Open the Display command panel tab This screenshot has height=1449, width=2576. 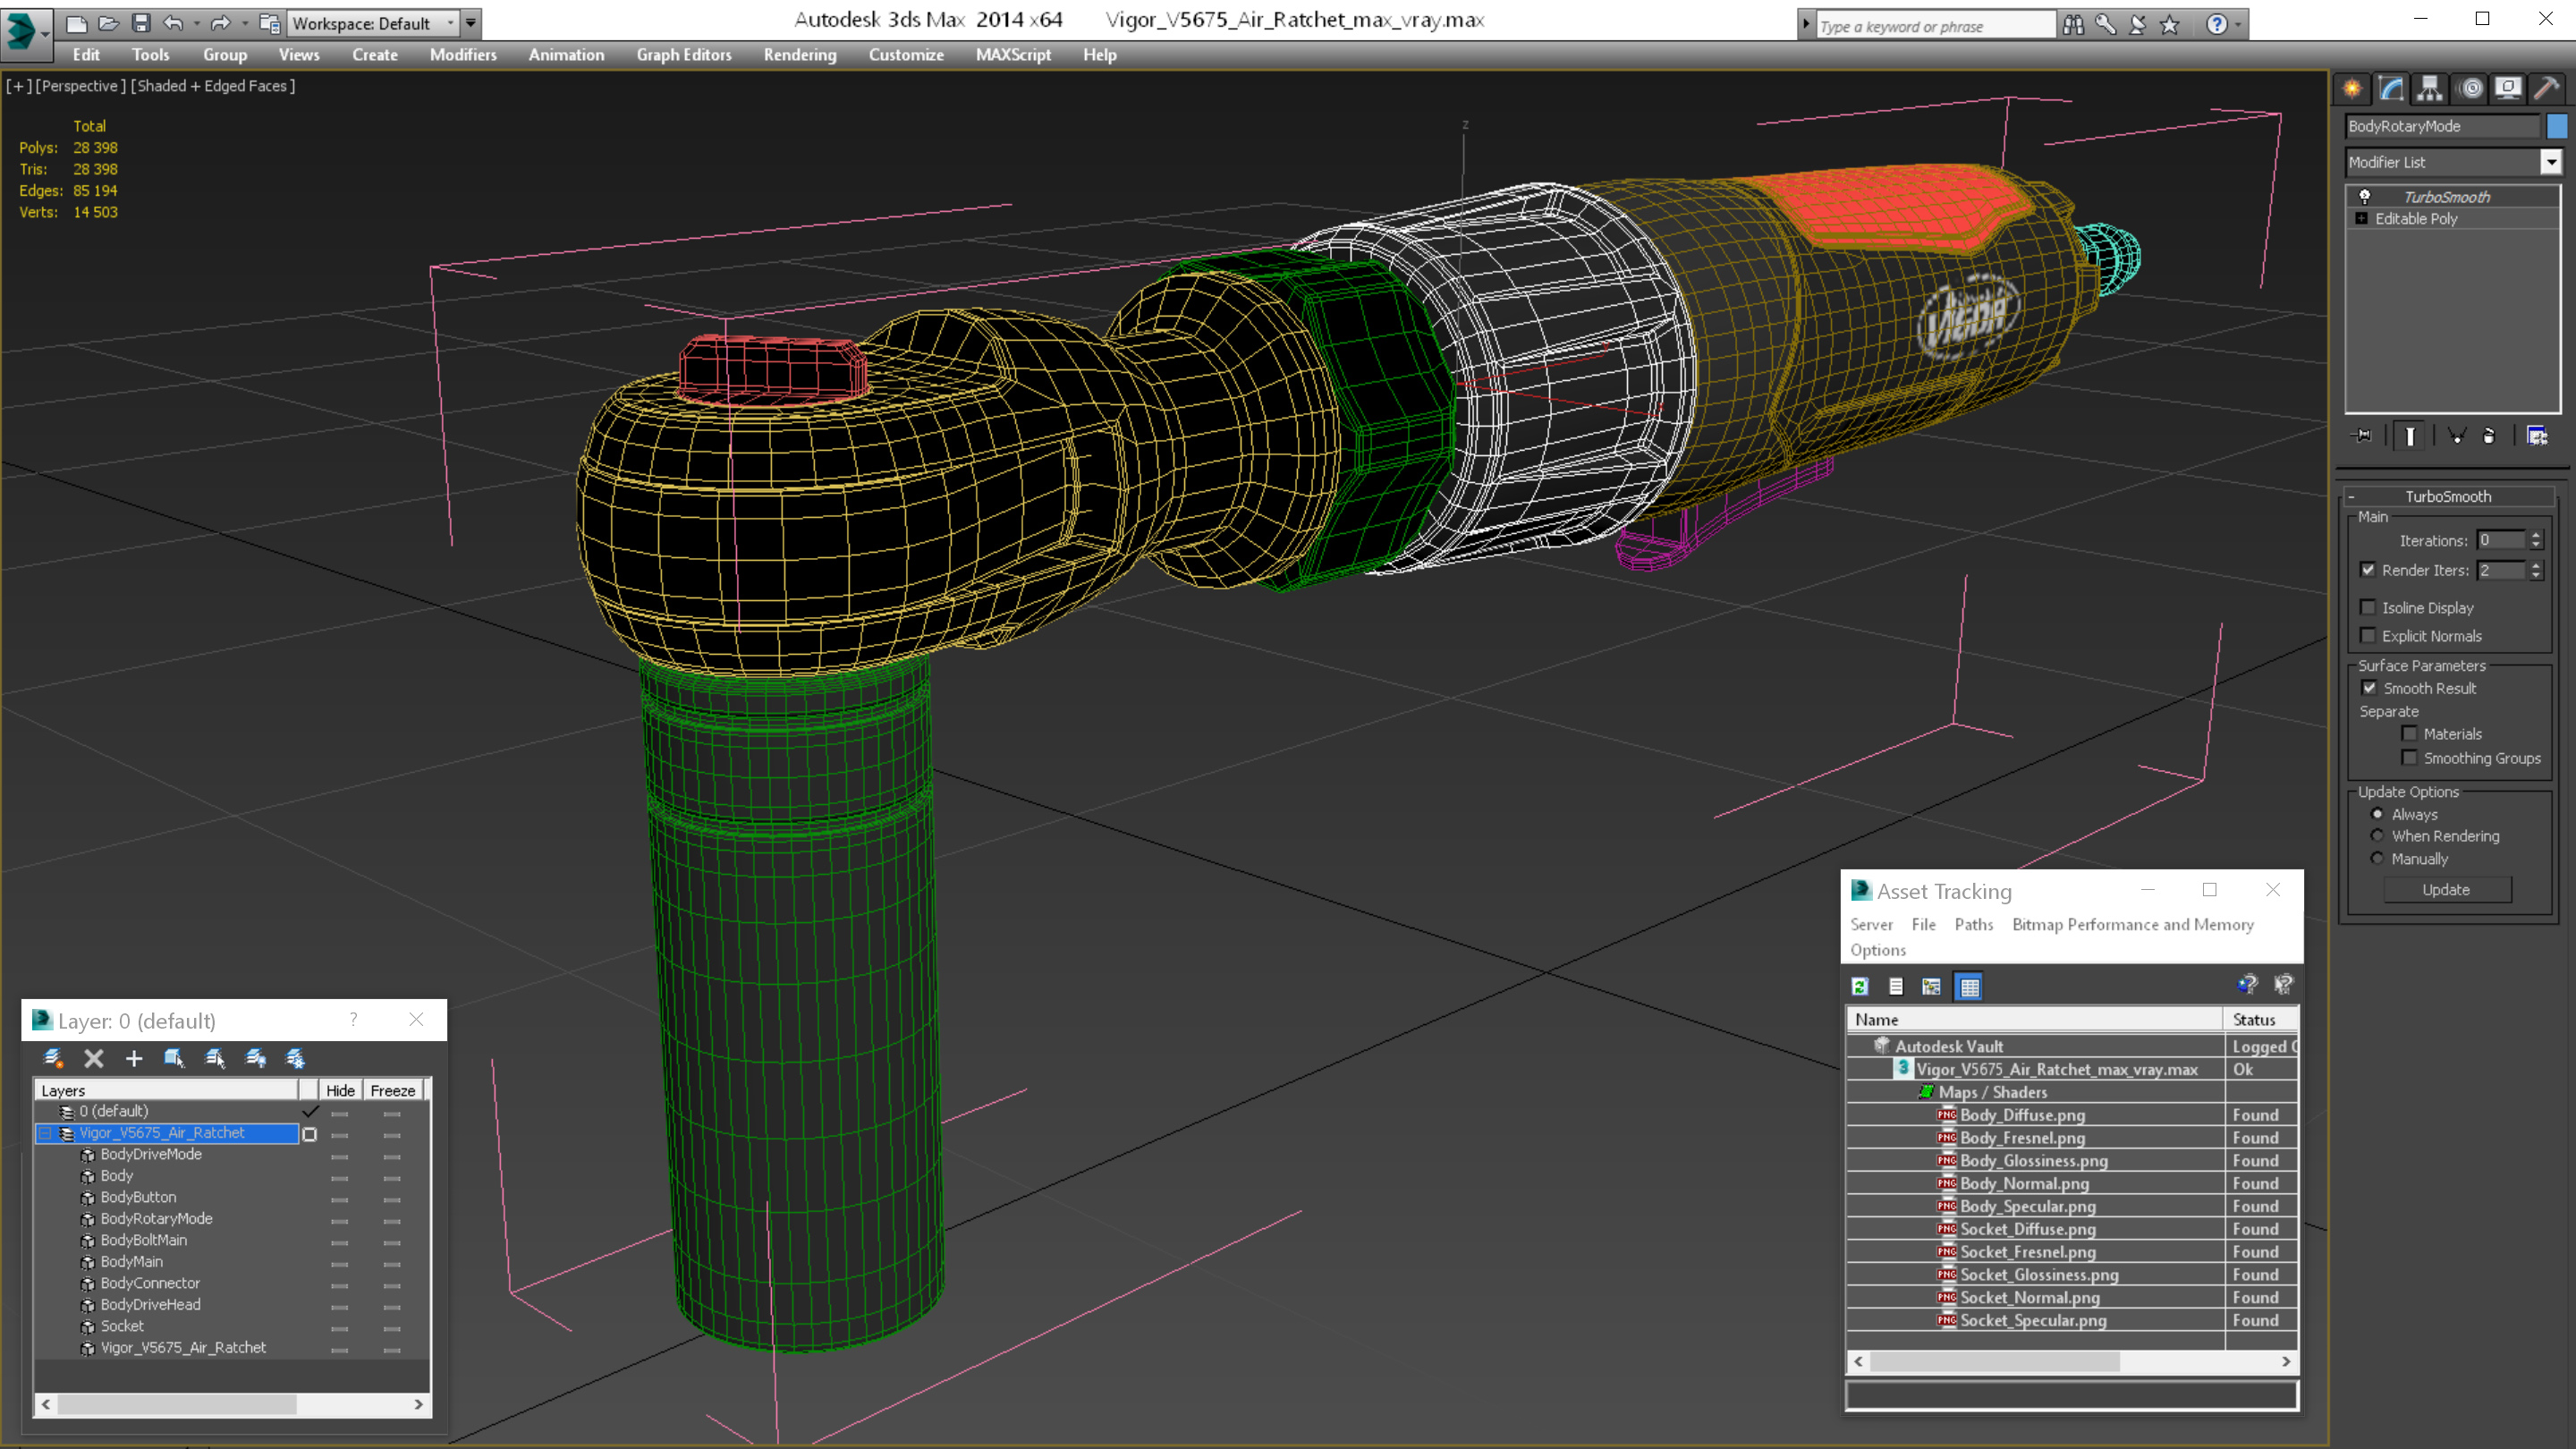point(2508,89)
